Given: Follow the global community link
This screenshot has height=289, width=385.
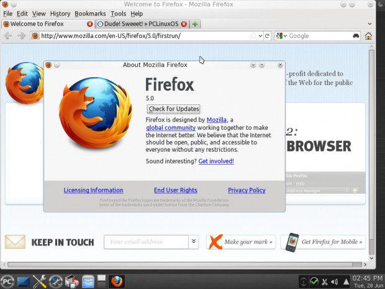Looking at the screenshot, I should pos(171,127).
